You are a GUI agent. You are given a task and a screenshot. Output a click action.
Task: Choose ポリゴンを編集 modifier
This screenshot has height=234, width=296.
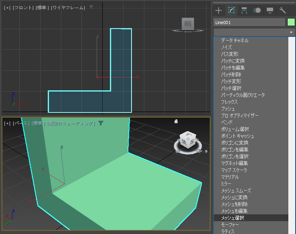(251, 149)
